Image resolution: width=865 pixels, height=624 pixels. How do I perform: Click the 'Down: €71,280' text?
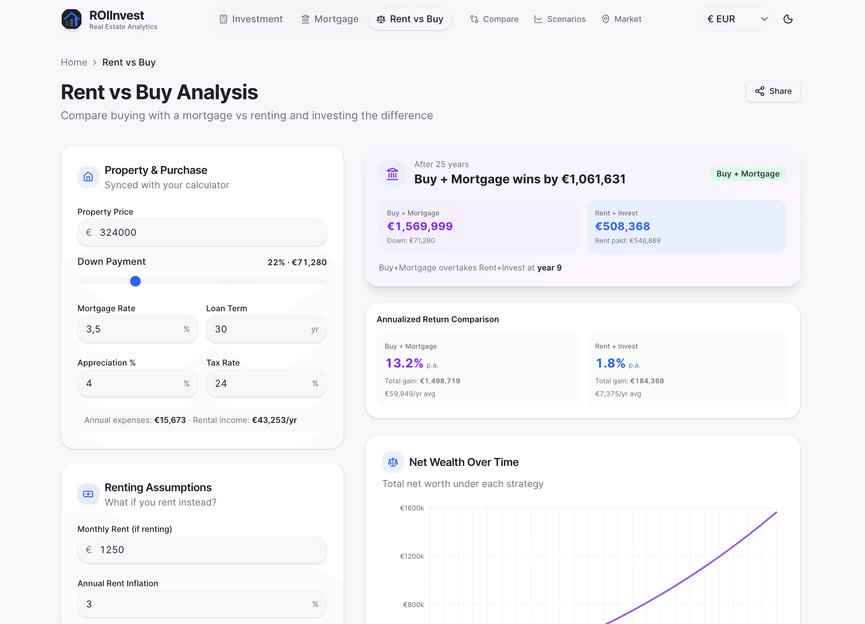[411, 241]
